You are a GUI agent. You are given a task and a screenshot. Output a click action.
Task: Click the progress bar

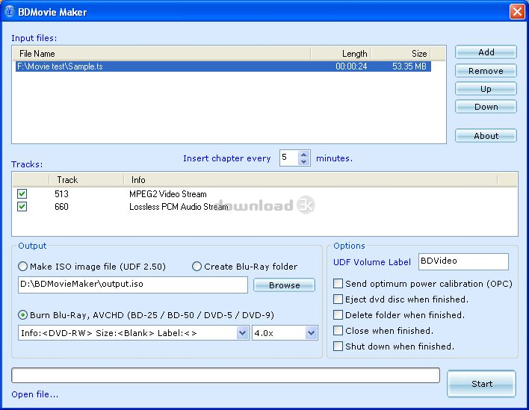click(x=226, y=375)
